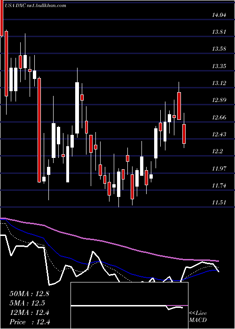Click the 11.97 price axis label

[219, 168]
